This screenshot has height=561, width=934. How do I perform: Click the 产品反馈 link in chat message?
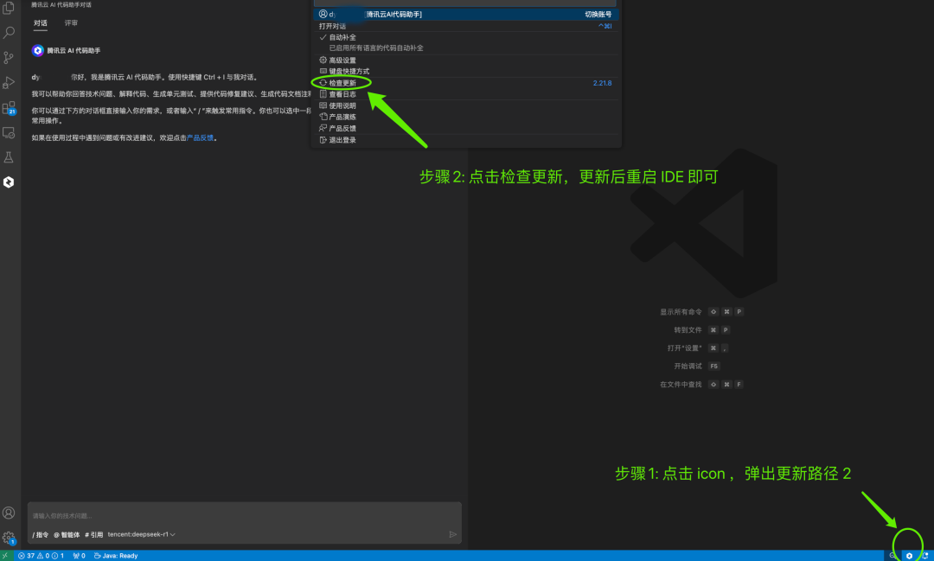point(200,137)
